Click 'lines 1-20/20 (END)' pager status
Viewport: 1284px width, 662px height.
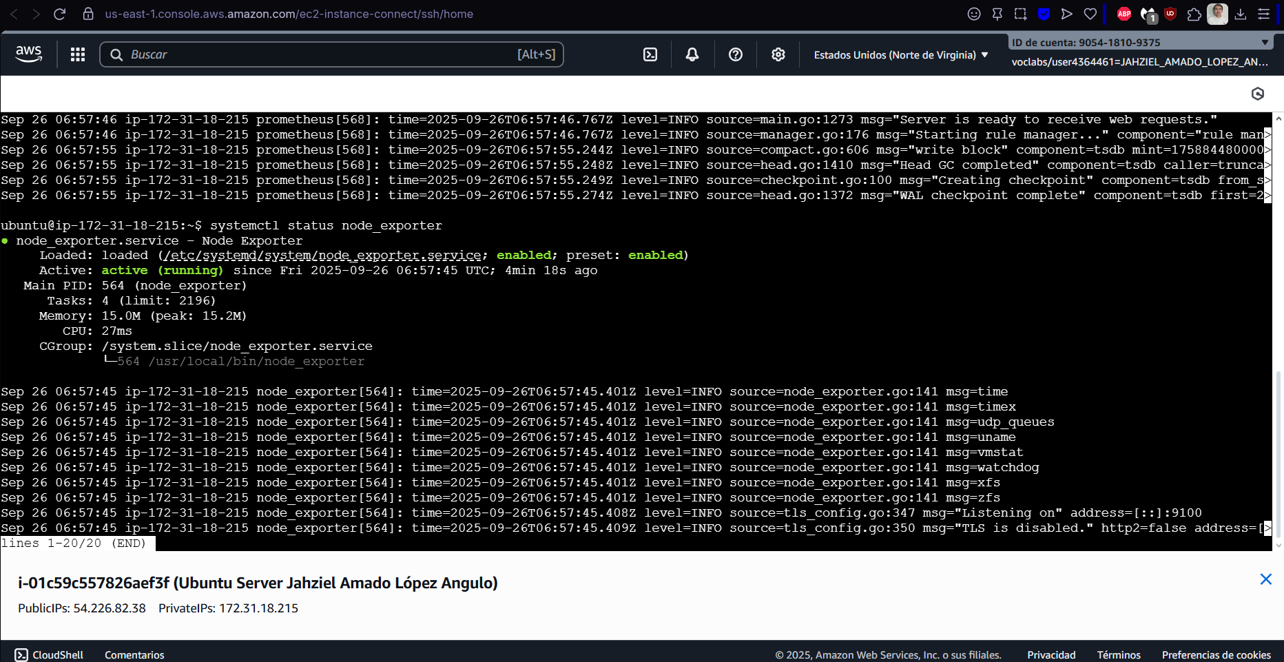[73, 544]
